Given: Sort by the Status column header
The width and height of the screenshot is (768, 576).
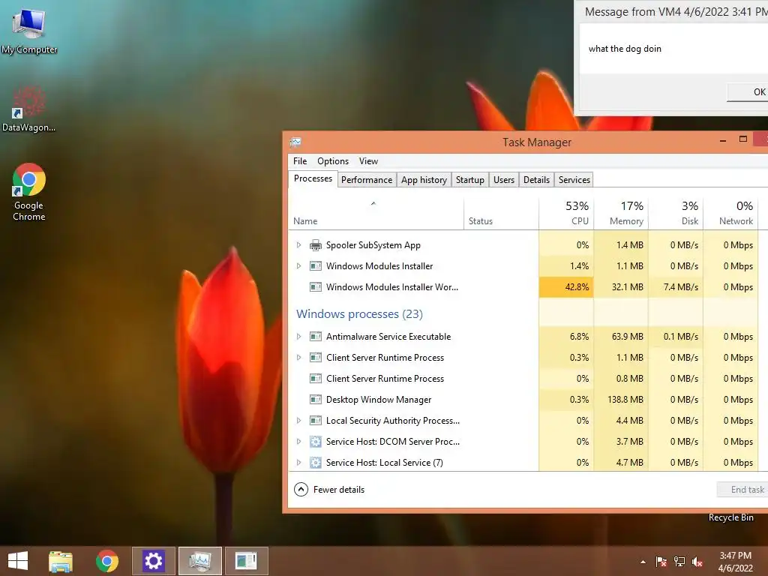Looking at the screenshot, I should point(501,214).
